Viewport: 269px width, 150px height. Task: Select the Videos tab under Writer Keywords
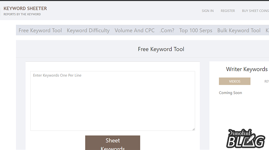[234, 81]
